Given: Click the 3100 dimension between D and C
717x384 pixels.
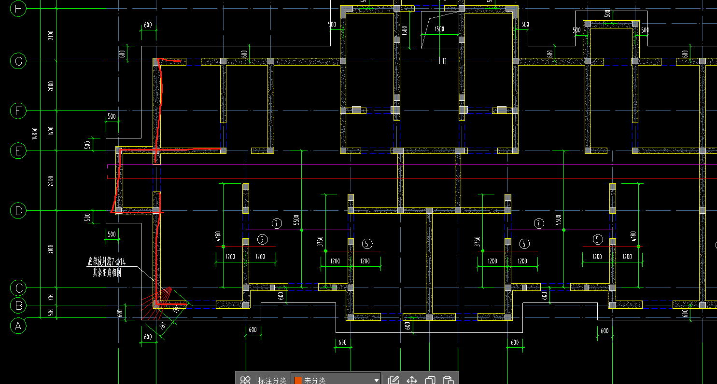Looking at the screenshot, I should (51, 249).
